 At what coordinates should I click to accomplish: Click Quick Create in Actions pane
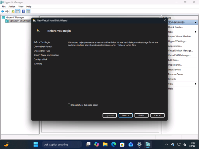(x=176, y=27)
